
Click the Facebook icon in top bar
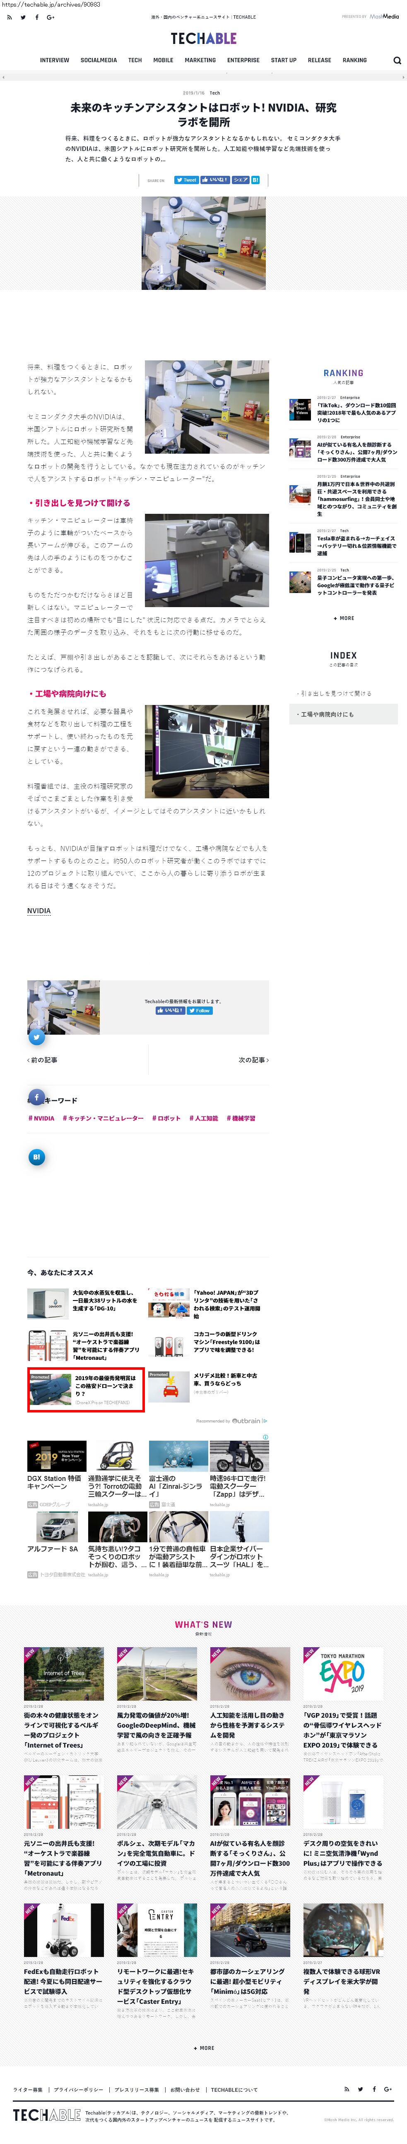click(x=36, y=17)
